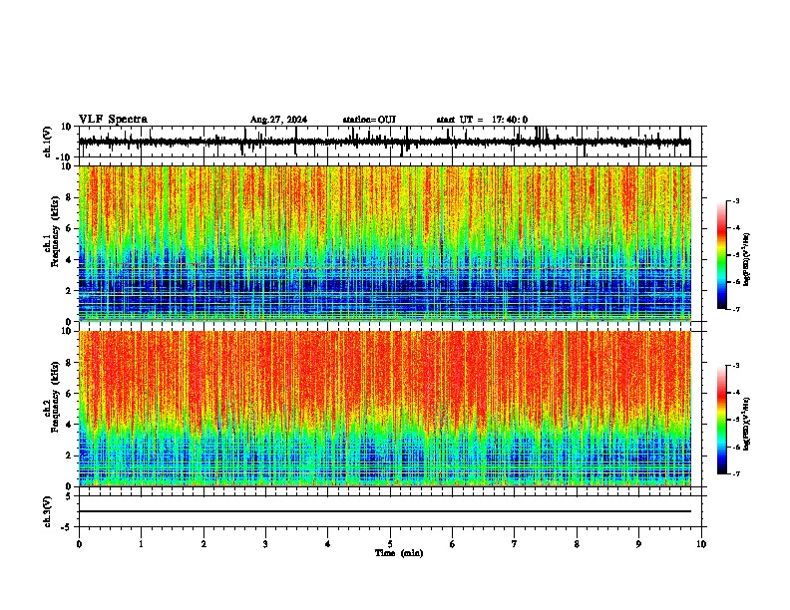Click time axis tick label "7"

pyautogui.click(x=515, y=544)
